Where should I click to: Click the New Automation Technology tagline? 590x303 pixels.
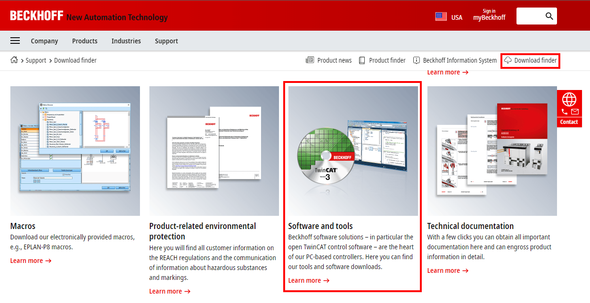tap(117, 17)
